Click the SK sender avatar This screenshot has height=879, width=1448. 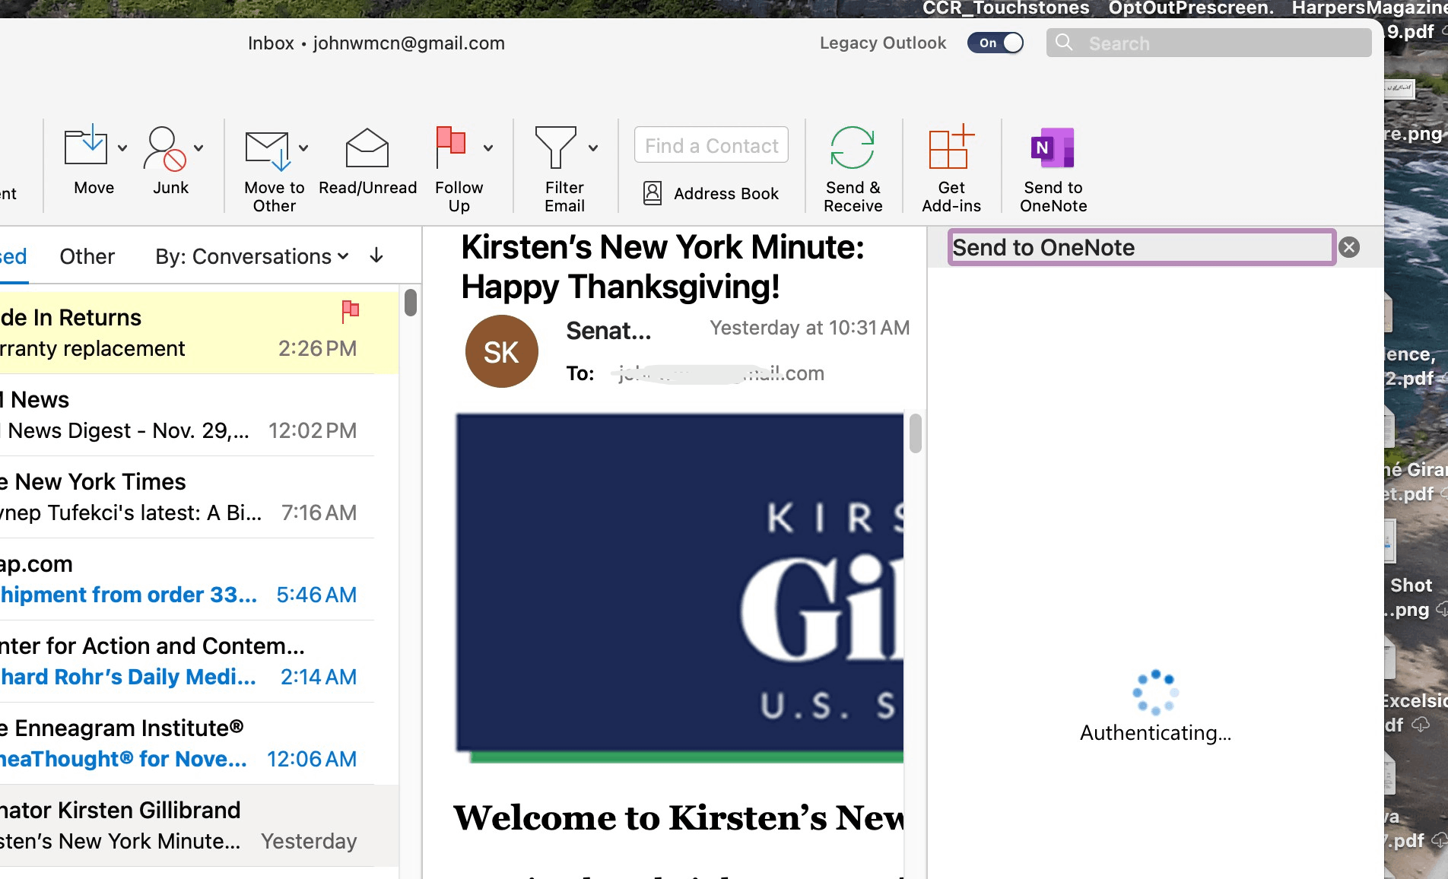coord(502,351)
